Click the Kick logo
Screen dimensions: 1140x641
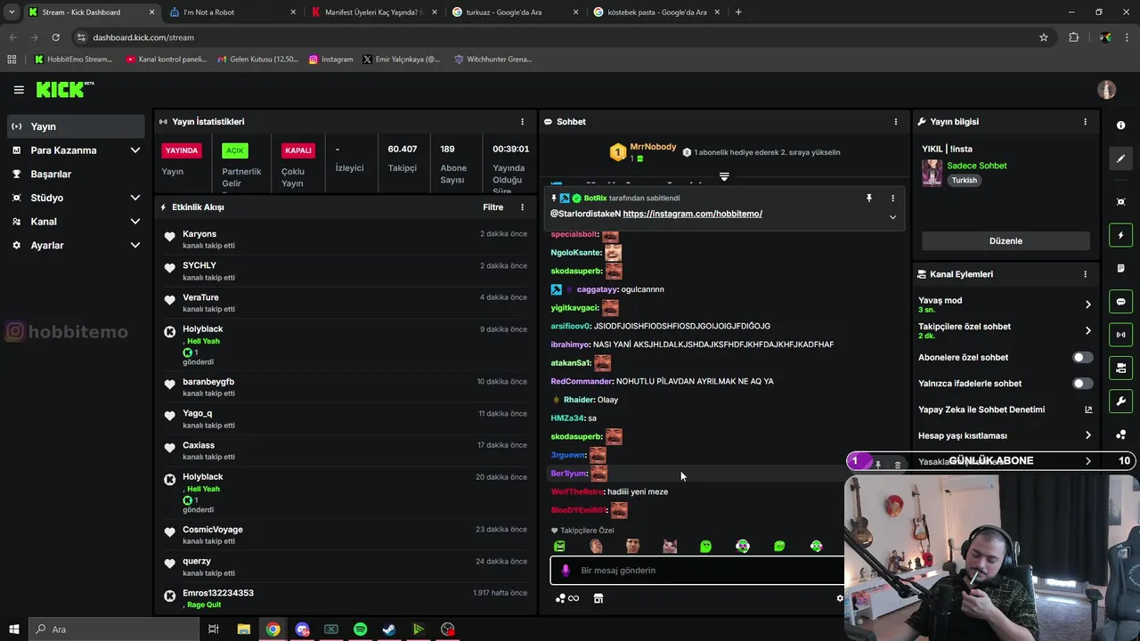point(64,89)
